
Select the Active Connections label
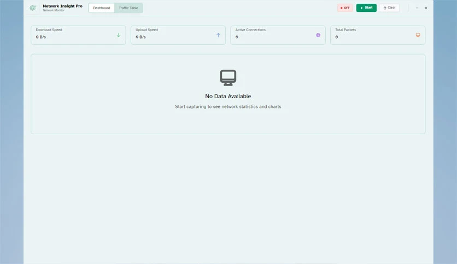[250, 29]
